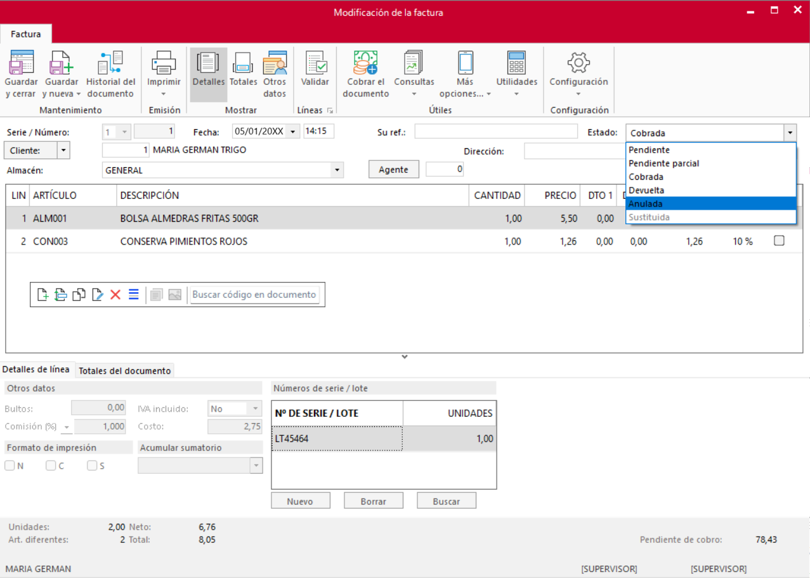
Task: Open Acumular sumatorio dropdown
Action: (256, 466)
